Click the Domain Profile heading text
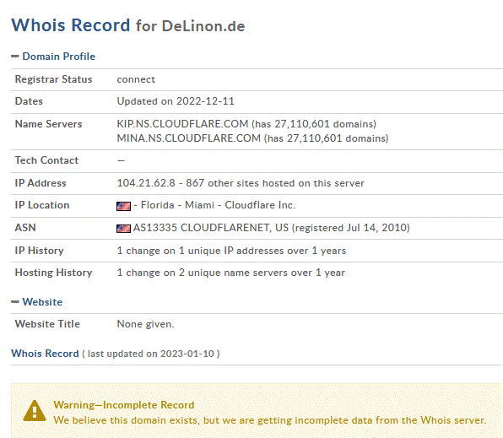This screenshot has height=438, width=503. tap(59, 57)
